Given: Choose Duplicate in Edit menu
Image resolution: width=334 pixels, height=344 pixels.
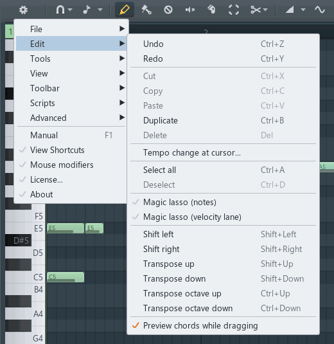Looking at the screenshot, I should (223, 120).
